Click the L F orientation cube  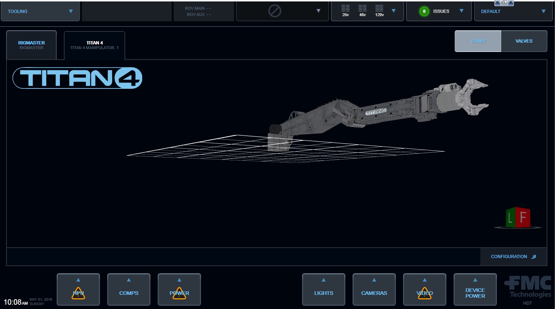517,218
